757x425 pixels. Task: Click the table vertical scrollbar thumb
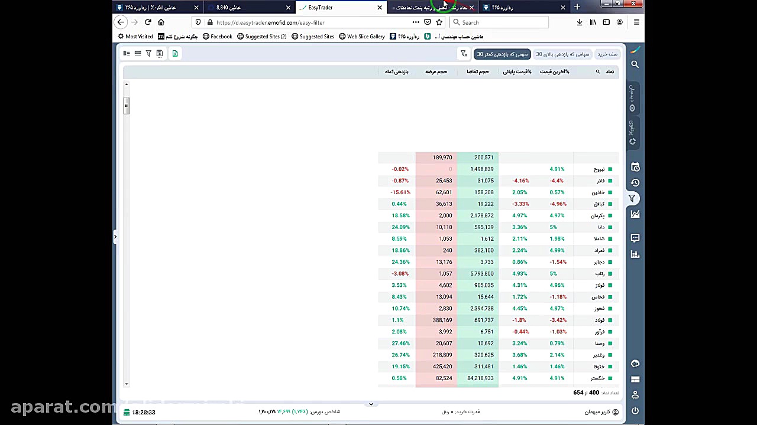(x=126, y=106)
